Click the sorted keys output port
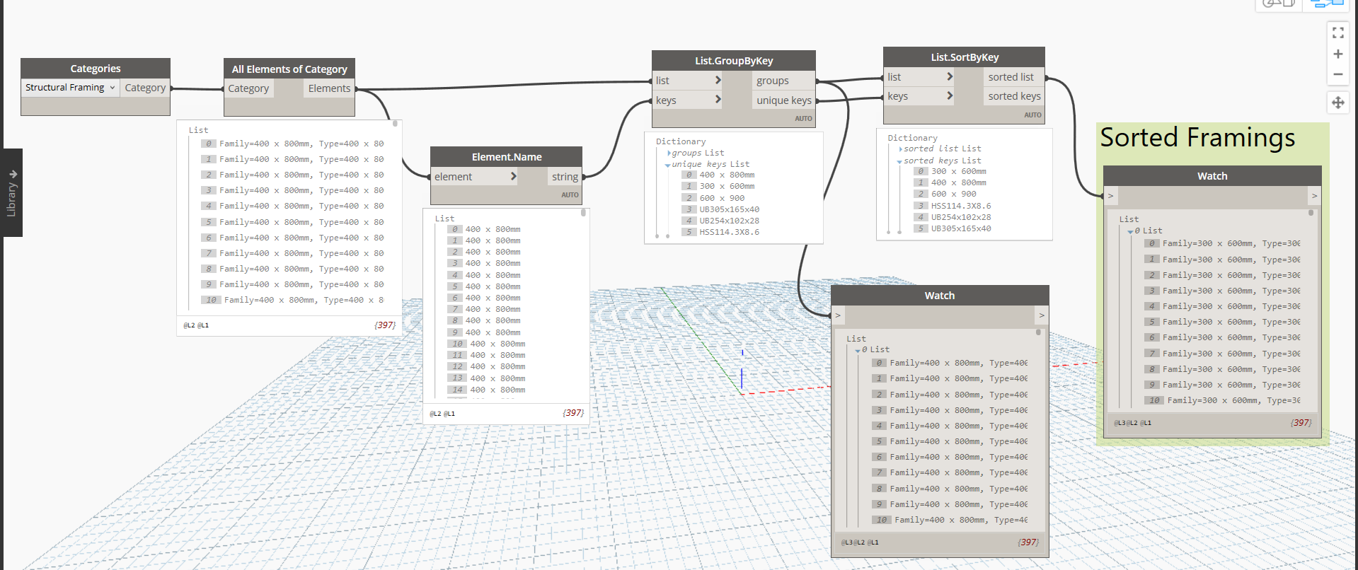Screen dimensions: 1358x570 pyautogui.click(x=1014, y=96)
